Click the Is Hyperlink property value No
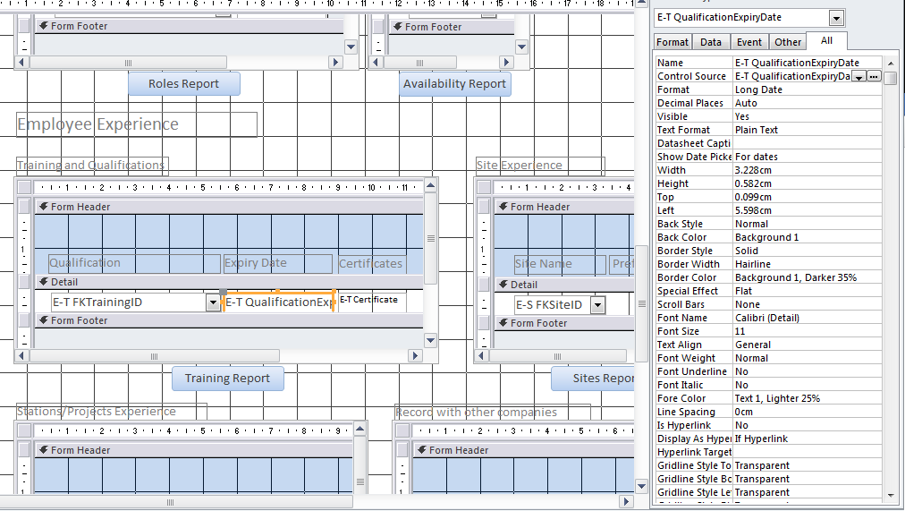The width and height of the screenshot is (905, 511). coord(808,425)
